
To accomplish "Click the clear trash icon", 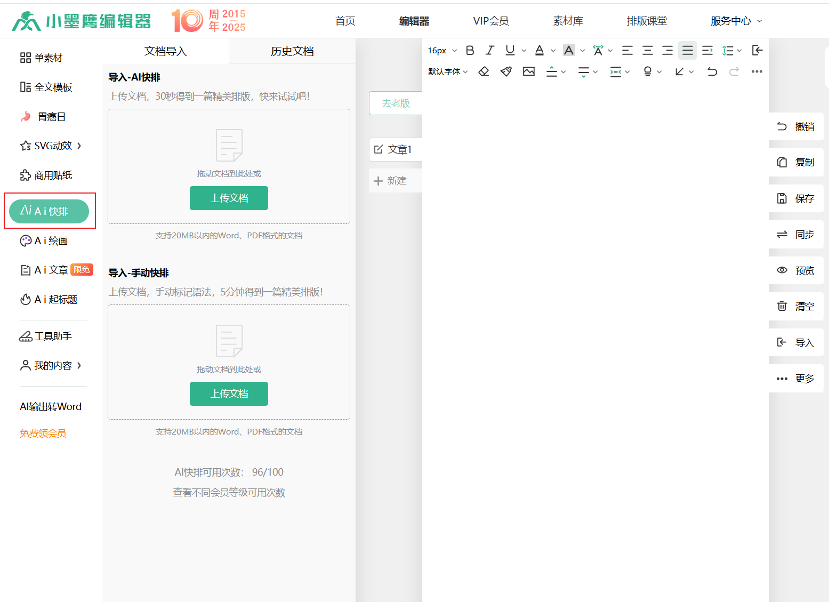I will click(782, 306).
